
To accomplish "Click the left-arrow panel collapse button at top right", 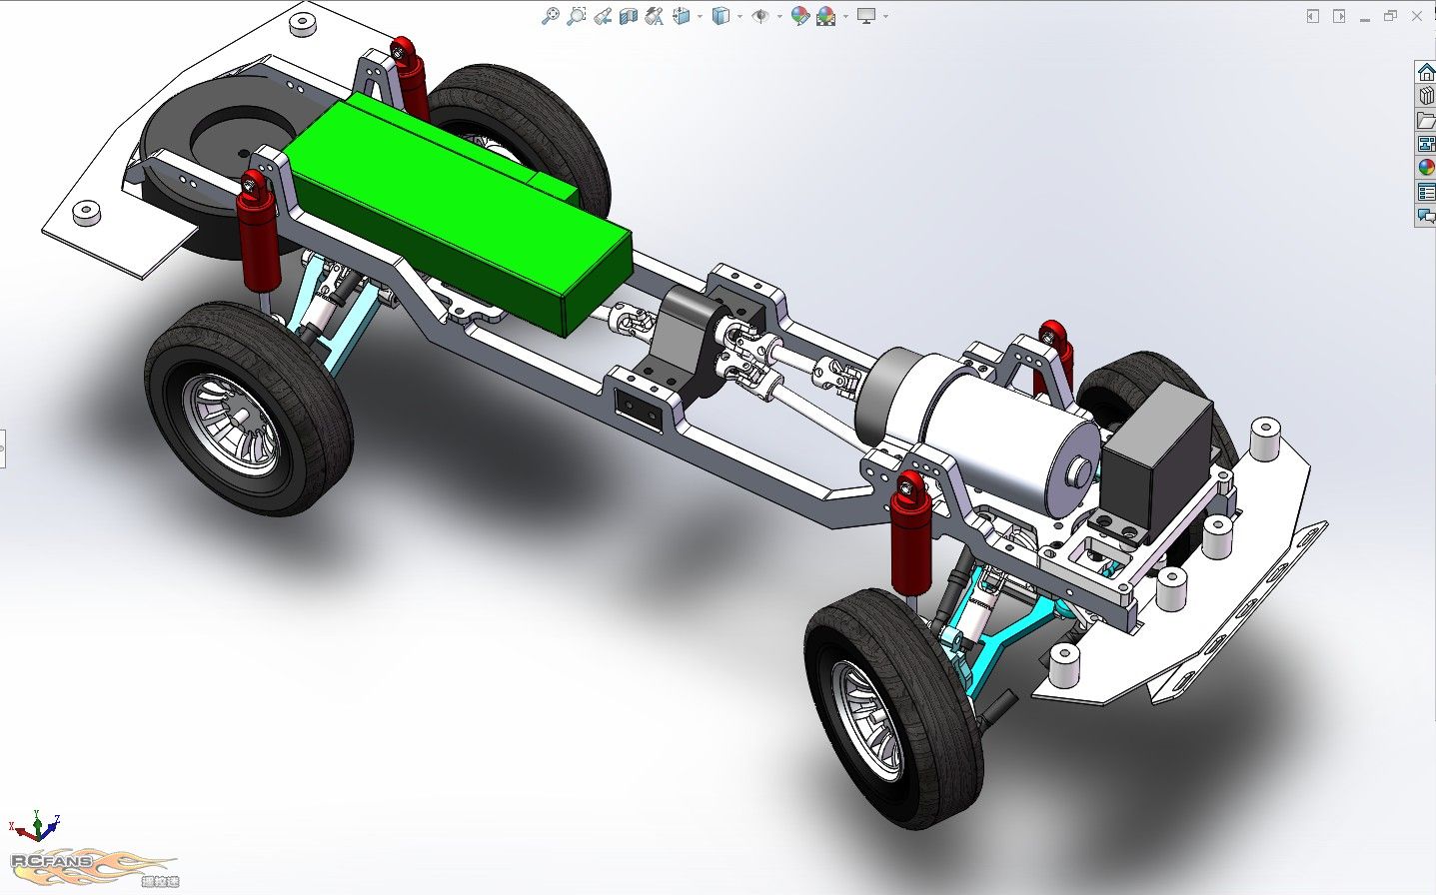I will (1313, 16).
